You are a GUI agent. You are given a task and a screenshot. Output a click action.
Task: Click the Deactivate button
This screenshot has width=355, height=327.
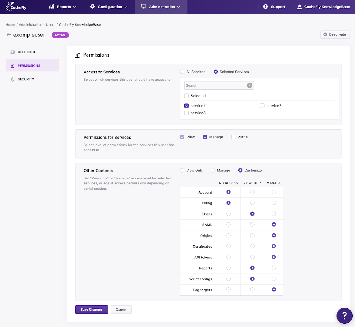click(335, 34)
